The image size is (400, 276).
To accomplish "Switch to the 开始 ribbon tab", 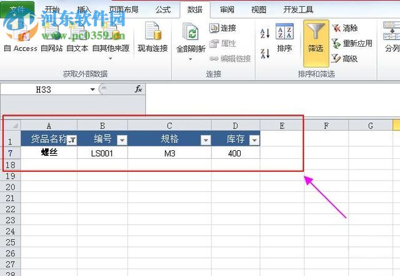I will [52, 10].
